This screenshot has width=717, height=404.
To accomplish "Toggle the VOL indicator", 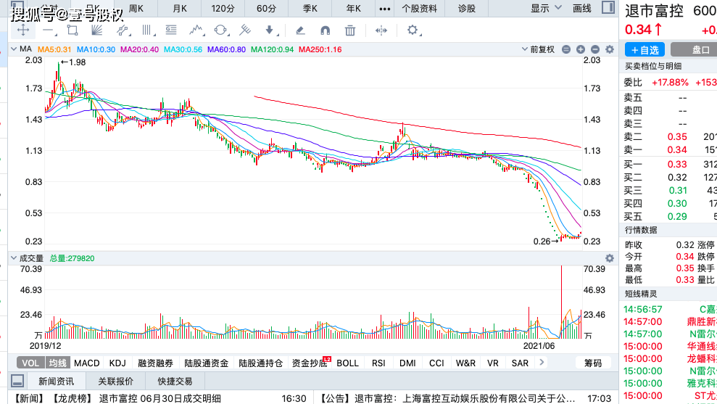I will coord(30,363).
